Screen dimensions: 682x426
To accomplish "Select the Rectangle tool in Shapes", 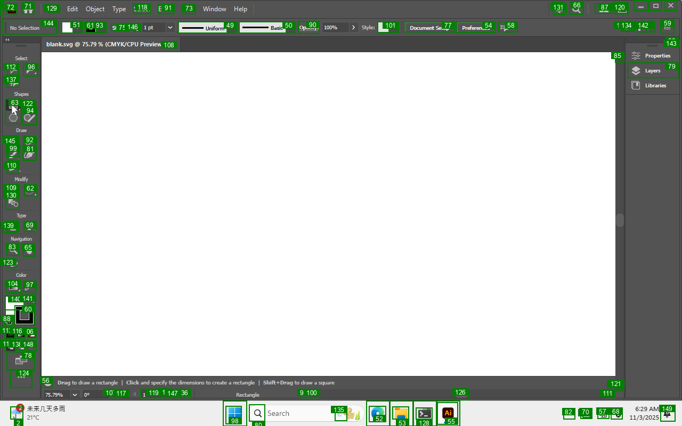I will pos(12,105).
